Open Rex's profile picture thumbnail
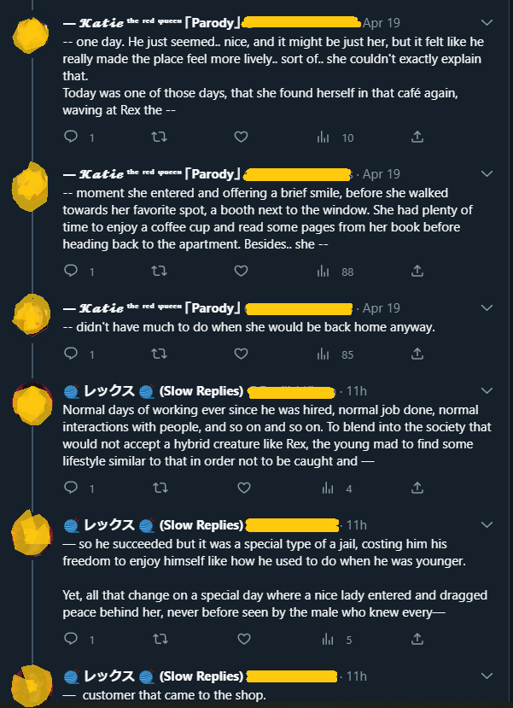Screen dimensions: 513x708 click(31, 406)
